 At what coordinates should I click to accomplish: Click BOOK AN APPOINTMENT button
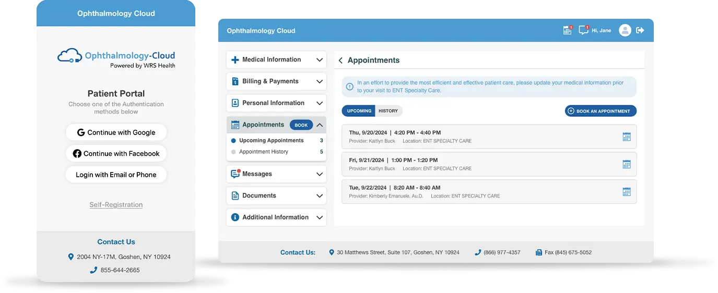[x=601, y=111]
